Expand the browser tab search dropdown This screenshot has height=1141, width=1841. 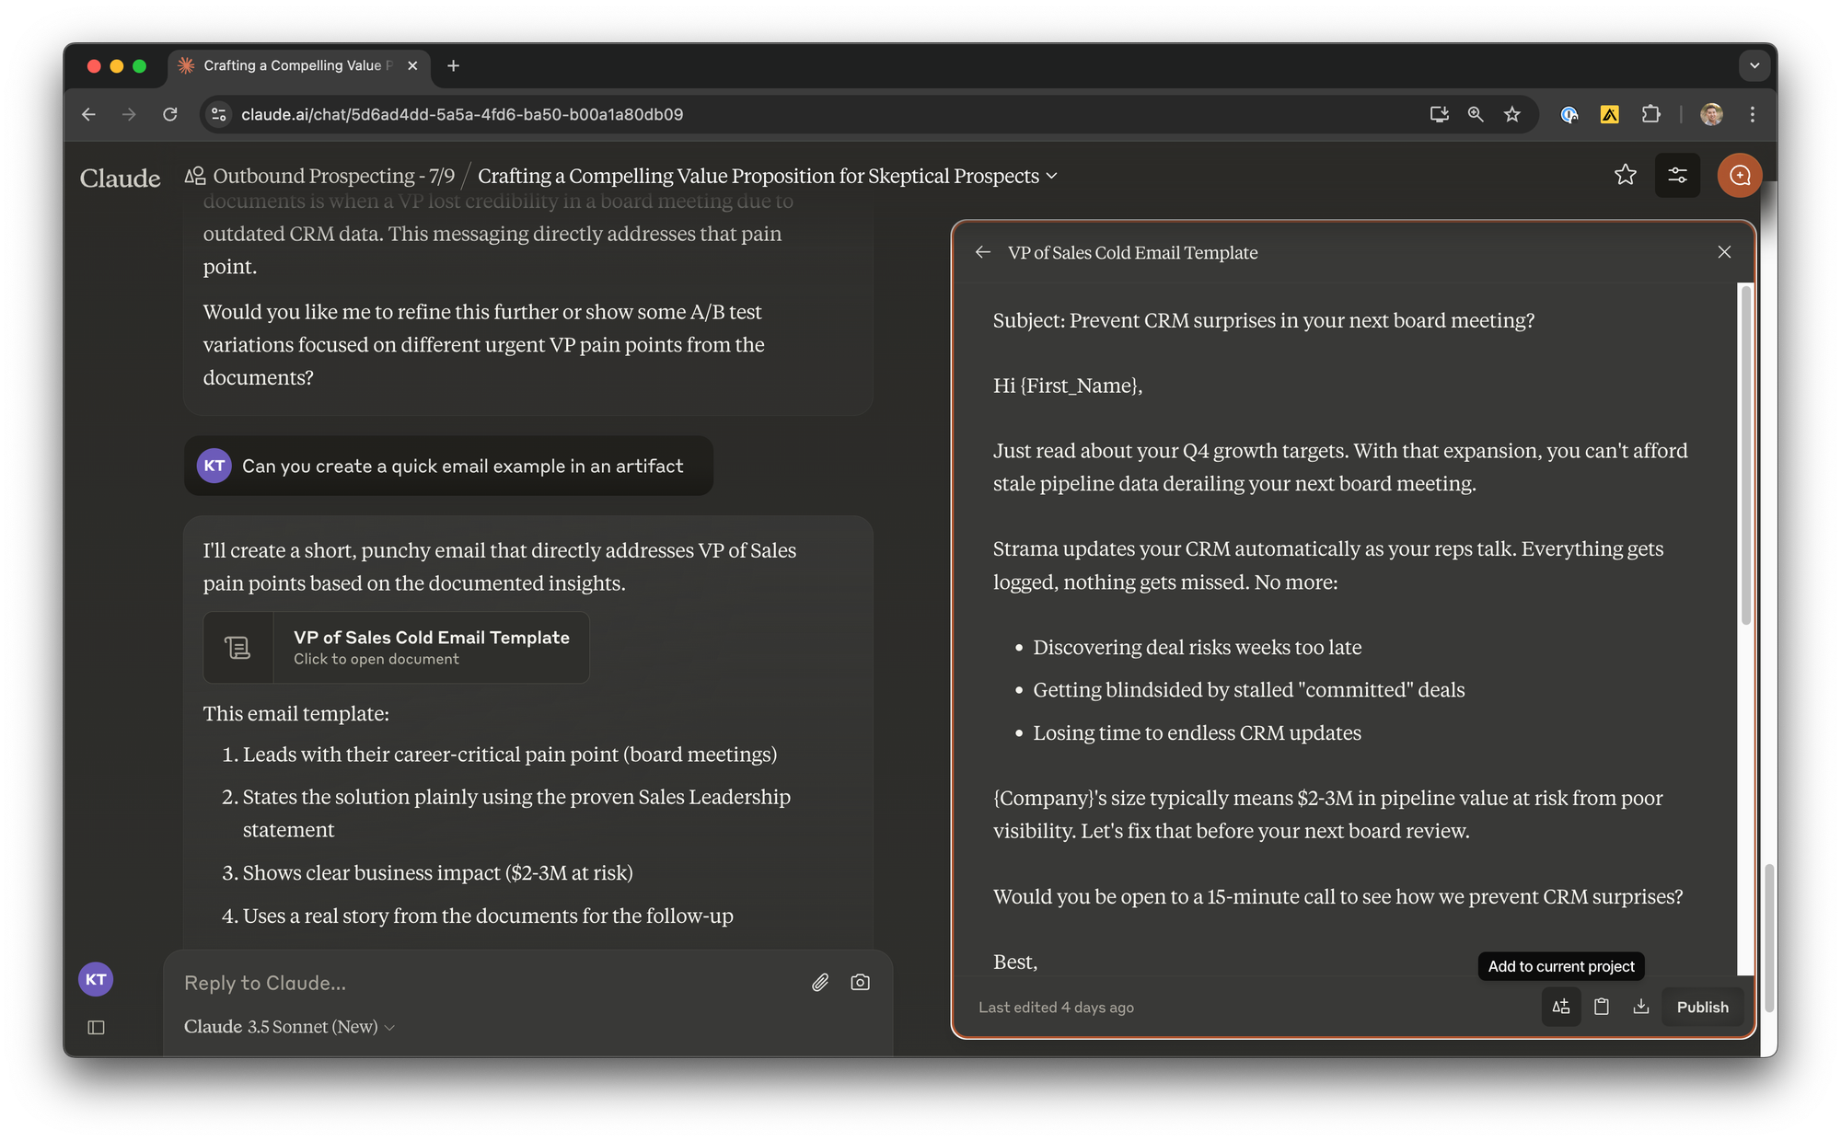(x=1754, y=65)
